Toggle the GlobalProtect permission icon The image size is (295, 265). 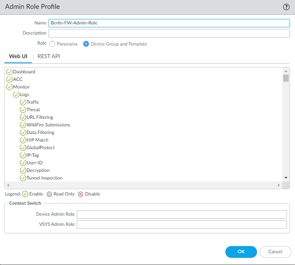(23, 148)
